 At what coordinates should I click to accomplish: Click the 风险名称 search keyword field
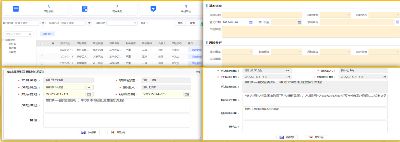(73, 23)
